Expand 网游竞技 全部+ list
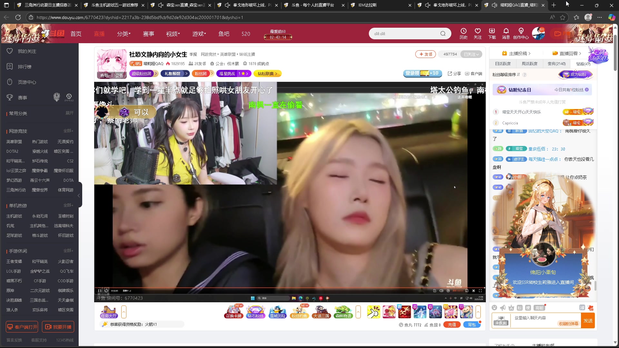The image size is (619, 348). tap(68, 131)
